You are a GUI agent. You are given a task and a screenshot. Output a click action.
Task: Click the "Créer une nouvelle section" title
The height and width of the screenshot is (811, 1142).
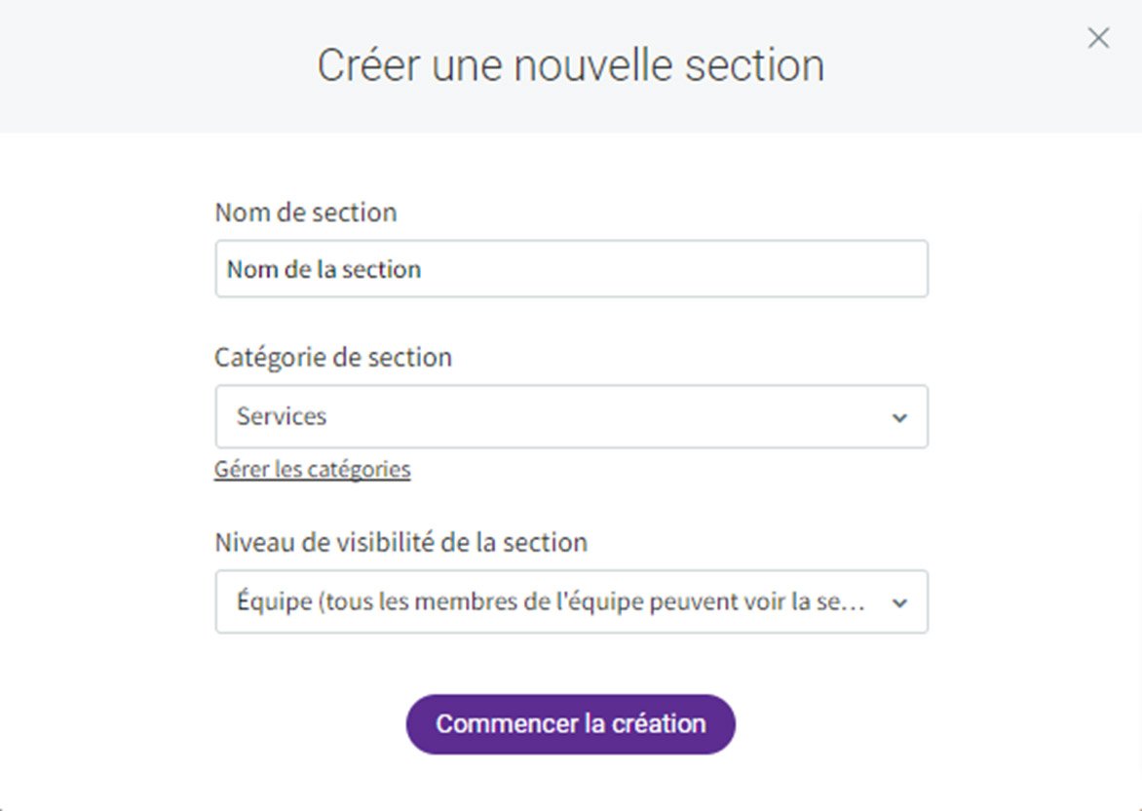coord(571,66)
